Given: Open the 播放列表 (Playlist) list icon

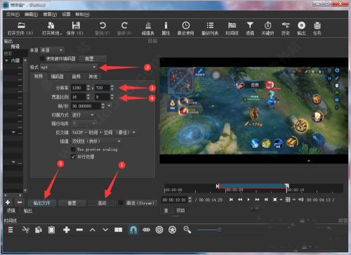Looking at the screenshot, I should coord(210,25).
